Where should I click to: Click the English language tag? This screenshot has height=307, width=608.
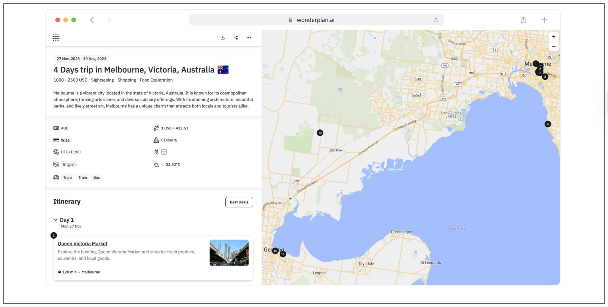(x=69, y=165)
